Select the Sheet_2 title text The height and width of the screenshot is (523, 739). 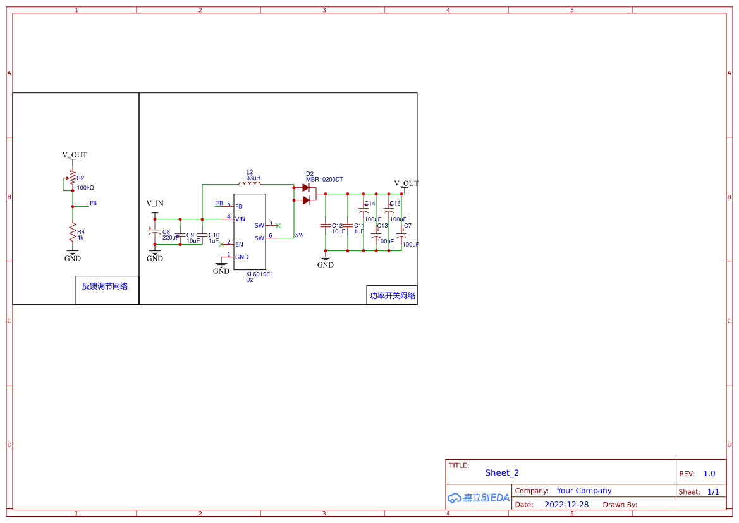click(502, 472)
